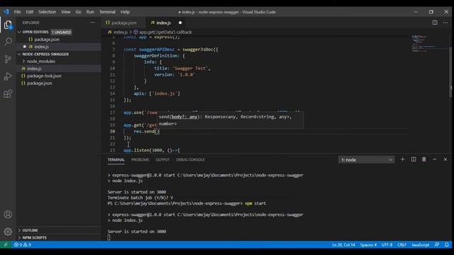Open the Go menu

point(79,12)
